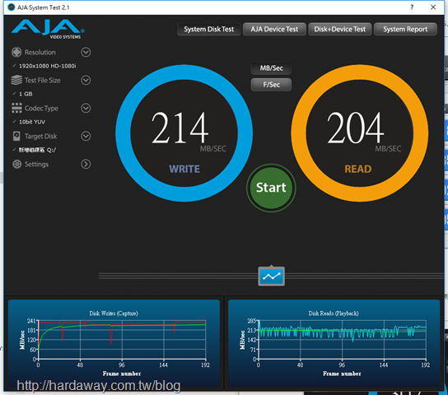The image size is (448, 395).
Task: Start the disk test
Action: pyautogui.click(x=271, y=188)
